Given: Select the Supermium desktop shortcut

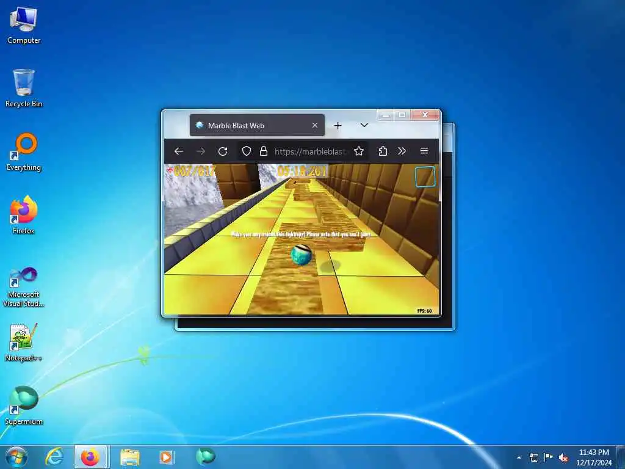Looking at the screenshot, I should (24, 406).
